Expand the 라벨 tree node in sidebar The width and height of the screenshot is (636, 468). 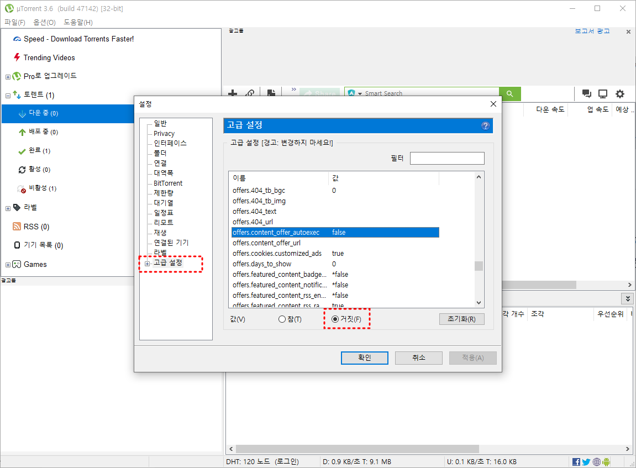coord(8,208)
